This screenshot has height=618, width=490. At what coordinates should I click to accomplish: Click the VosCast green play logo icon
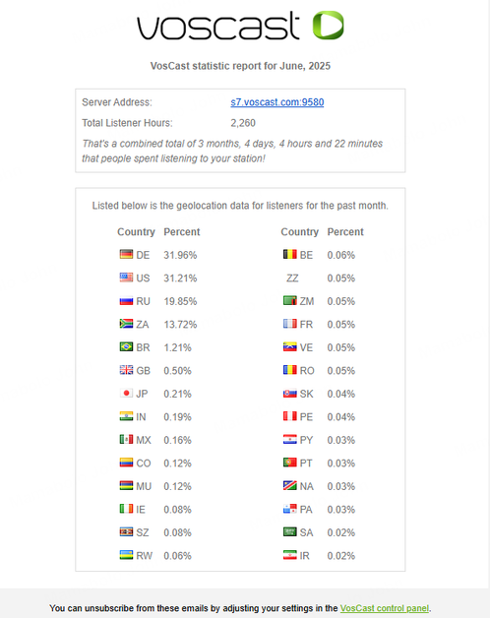click(x=328, y=26)
